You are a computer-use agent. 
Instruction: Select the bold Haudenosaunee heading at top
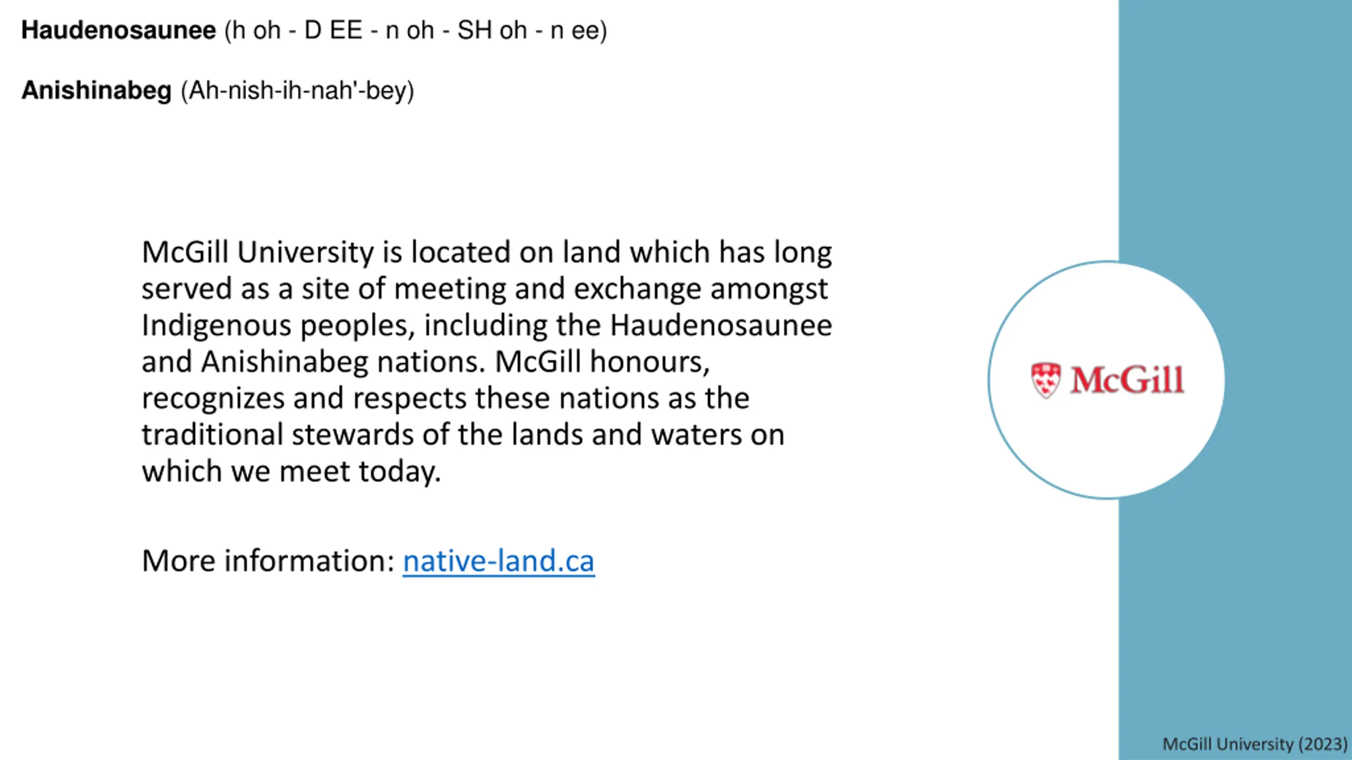coord(118,30)
